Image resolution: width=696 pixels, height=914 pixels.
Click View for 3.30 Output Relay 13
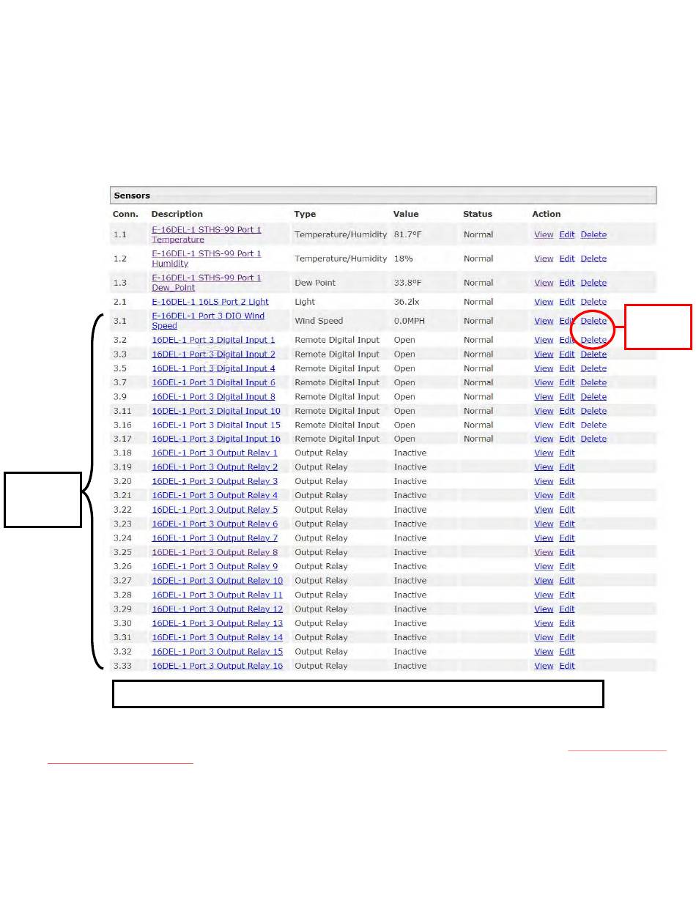[x=544, y=623]
